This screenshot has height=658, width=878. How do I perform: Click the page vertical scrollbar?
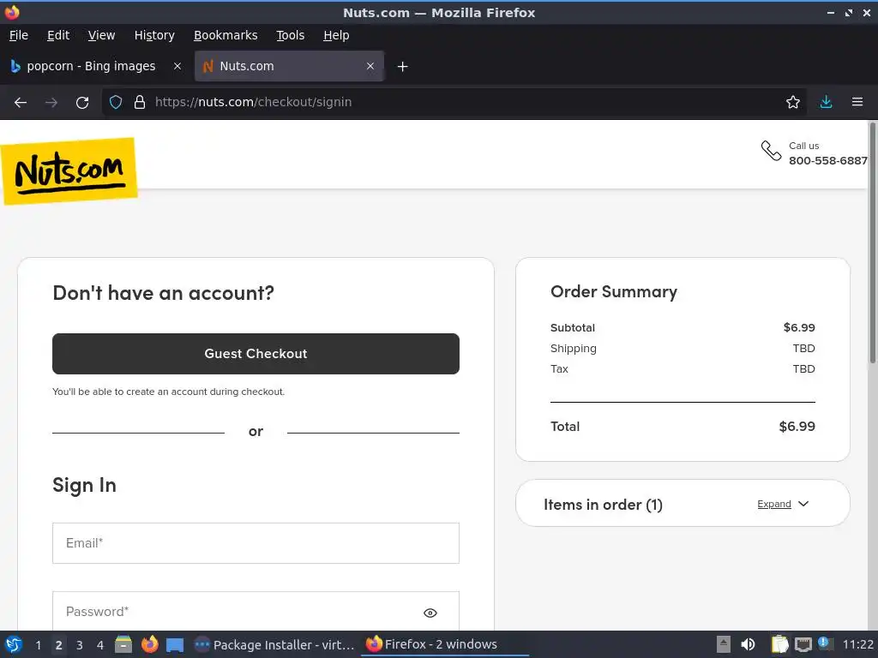pyautogui.click(x=872, y=243)
